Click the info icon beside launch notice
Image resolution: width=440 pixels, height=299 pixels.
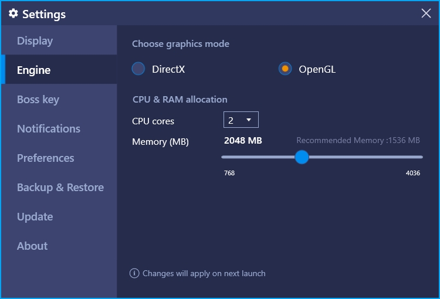[x=134, y=273]
